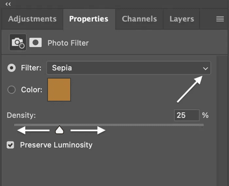
Task: Collapse the panel with the double-arrow icon
Action: pos(8,4)
